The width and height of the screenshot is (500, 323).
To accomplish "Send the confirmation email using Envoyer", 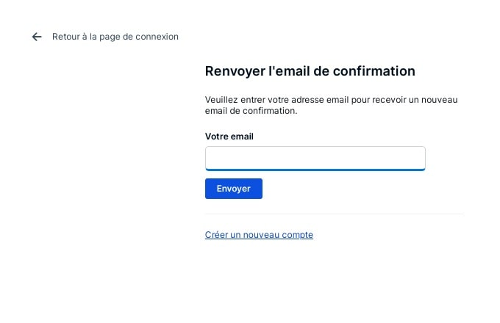I will coord(233,189).
